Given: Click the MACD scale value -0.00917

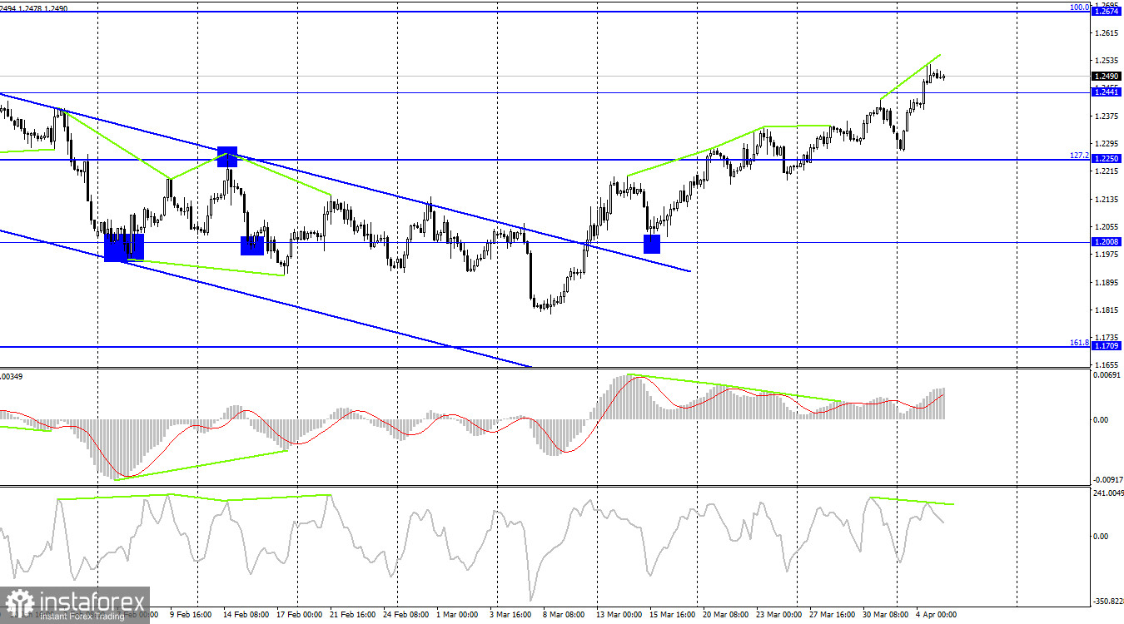Looking at the screenshot, I should click(x=1107, y=479).
